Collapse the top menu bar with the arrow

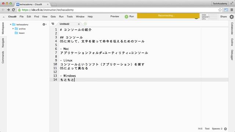click(x=4, y=17)
